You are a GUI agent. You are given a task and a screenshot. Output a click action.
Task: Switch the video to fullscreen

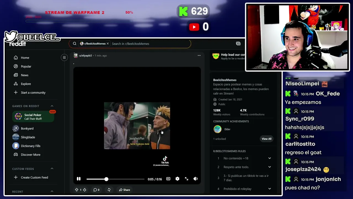pyautogui.click(x=186, y=179)
